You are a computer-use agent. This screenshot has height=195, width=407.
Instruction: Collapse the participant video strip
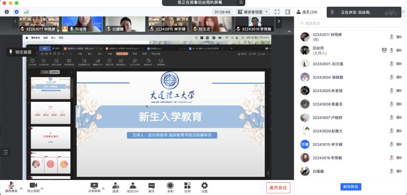point(289,32)
